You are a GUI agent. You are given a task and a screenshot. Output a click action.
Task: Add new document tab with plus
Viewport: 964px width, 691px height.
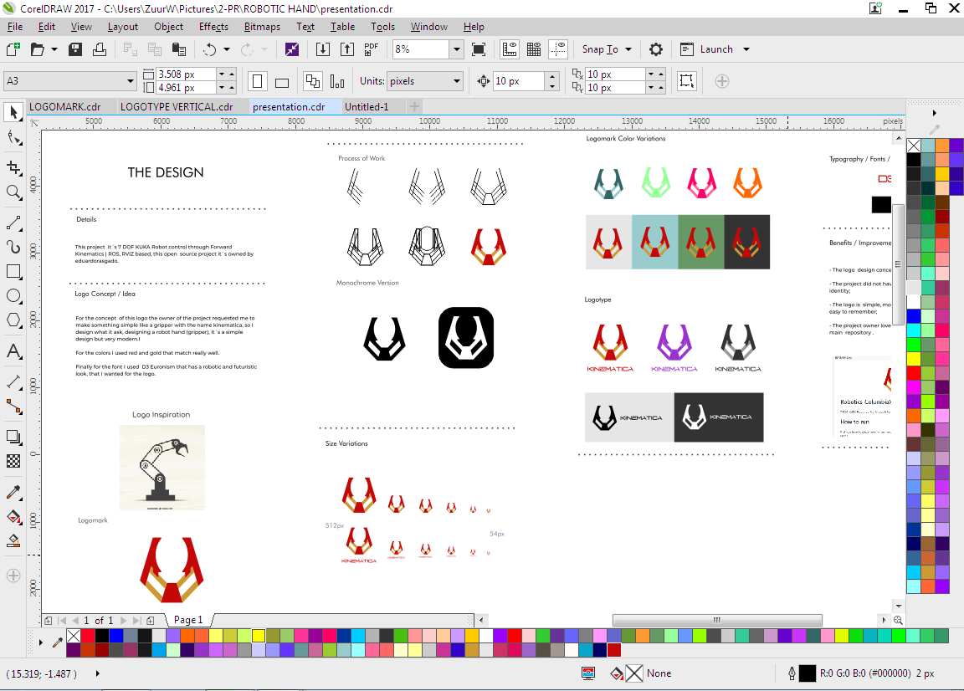click(415, 106)
